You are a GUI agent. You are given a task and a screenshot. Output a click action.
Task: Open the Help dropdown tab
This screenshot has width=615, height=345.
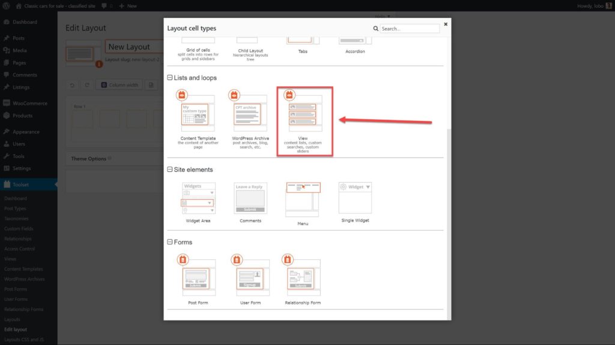tap(382, 16)
